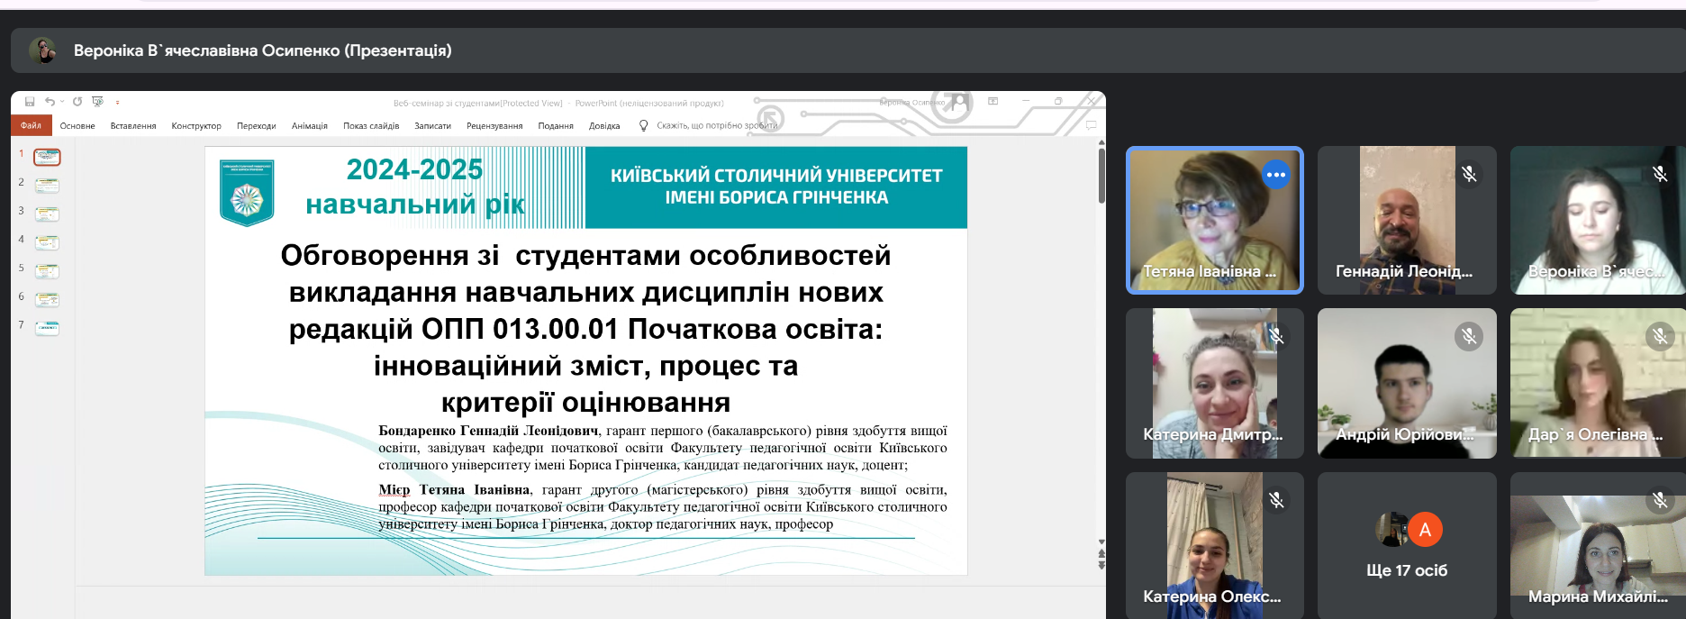Open the Довідка ribbon tab
The width and height of the screenshot is (1686, 619).
(x=604, y=126)
